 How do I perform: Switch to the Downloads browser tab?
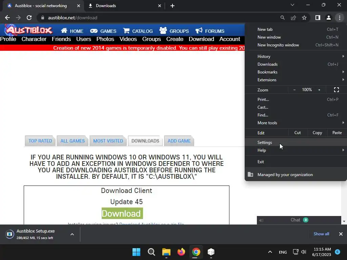[124, 6]
